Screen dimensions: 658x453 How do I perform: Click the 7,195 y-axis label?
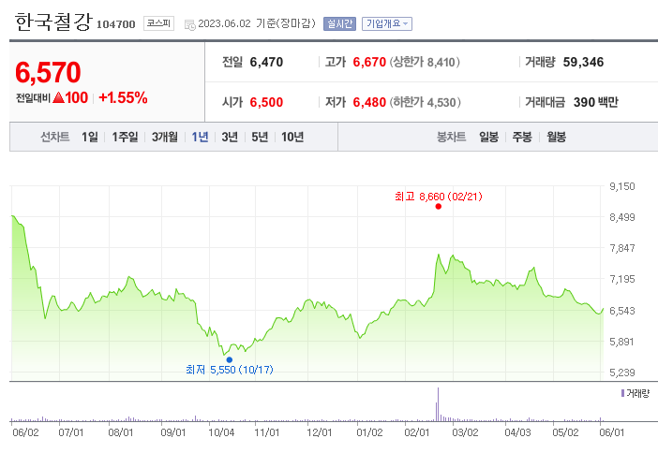[621, 279]
